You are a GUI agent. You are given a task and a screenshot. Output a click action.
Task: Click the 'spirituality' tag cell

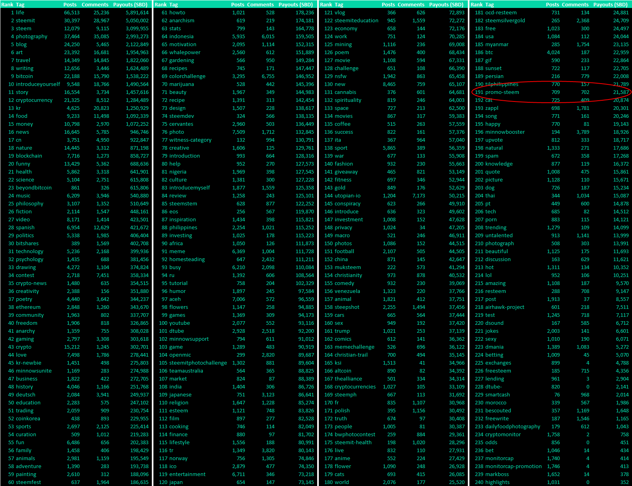point(348,100)
